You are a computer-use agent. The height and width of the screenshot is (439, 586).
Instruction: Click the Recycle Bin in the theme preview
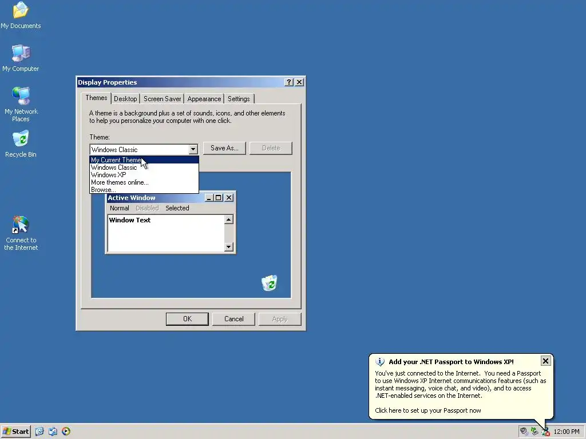click(269, 282)
